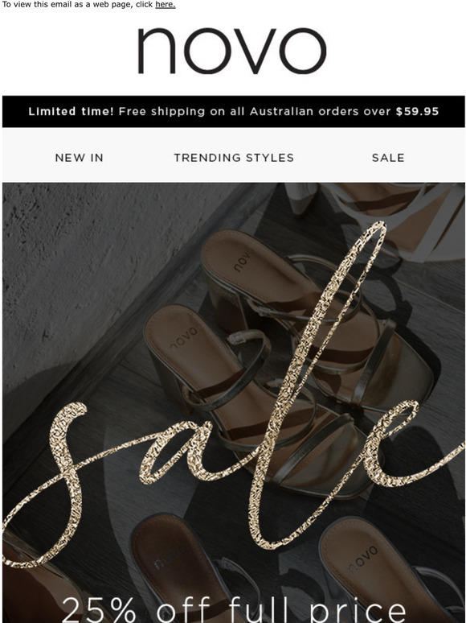Open the email as a web page via 'here.'

click(x=165, y=5)
